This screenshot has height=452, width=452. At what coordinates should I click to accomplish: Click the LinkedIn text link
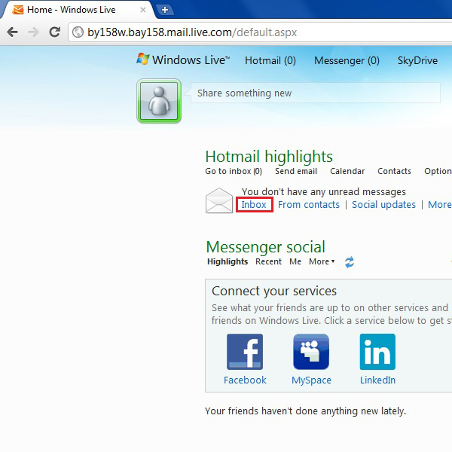pyautogui.click(x=377, y=380)
